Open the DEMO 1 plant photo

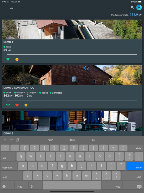[72, 30]
